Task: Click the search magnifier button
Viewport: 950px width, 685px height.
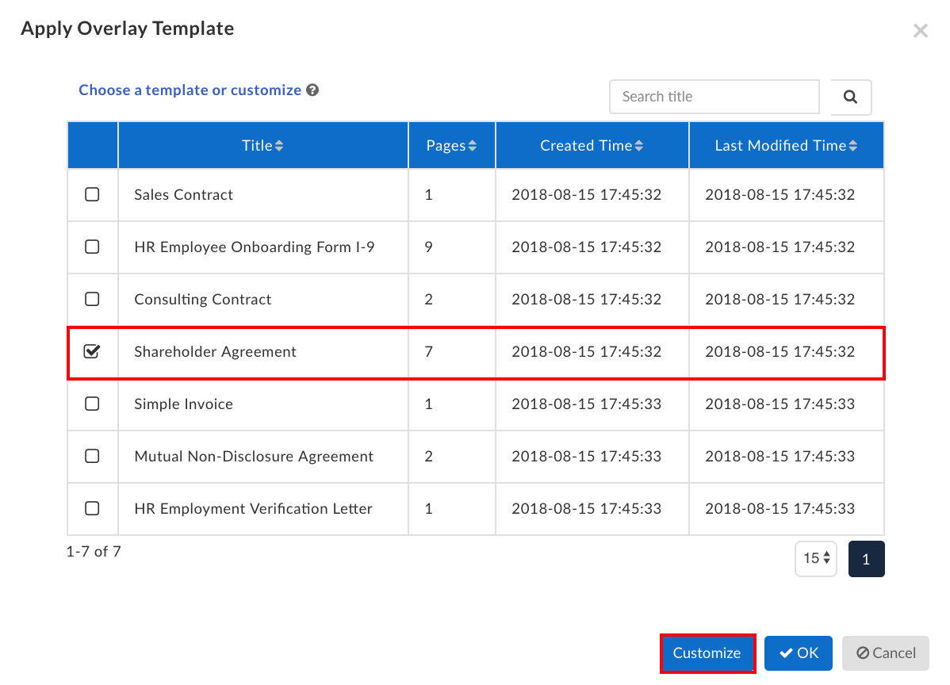Action: click(x=851, y=97)
